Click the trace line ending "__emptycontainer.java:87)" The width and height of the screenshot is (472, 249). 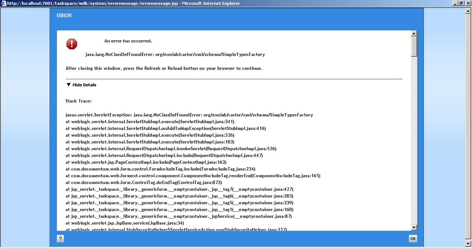[179, 216]
